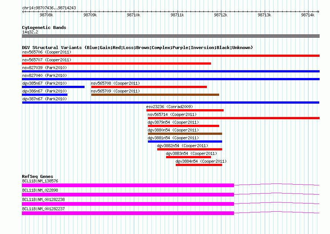Open the BCL11B|NM_022898 gene label
The width and height of the screenshot is (330, 234).
(x=40, y=190)
